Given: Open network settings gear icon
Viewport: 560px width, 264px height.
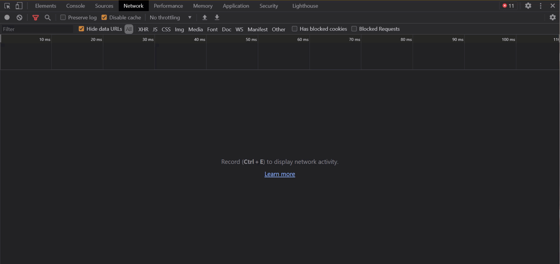Looking at the screenshot, I should coord(552,18).
